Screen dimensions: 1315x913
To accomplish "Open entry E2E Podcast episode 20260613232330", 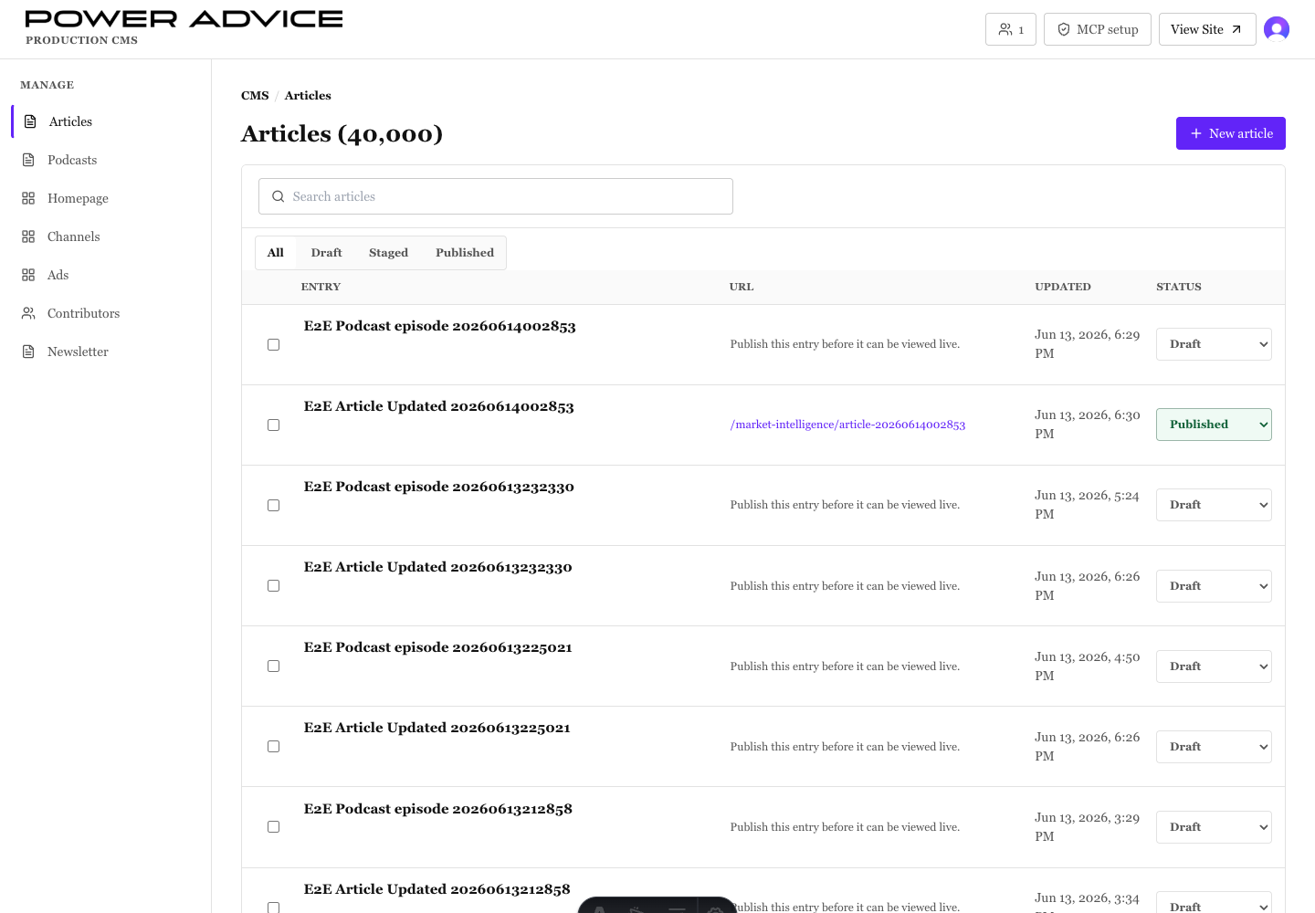I will pyautogui.click(x=438, y=487).
